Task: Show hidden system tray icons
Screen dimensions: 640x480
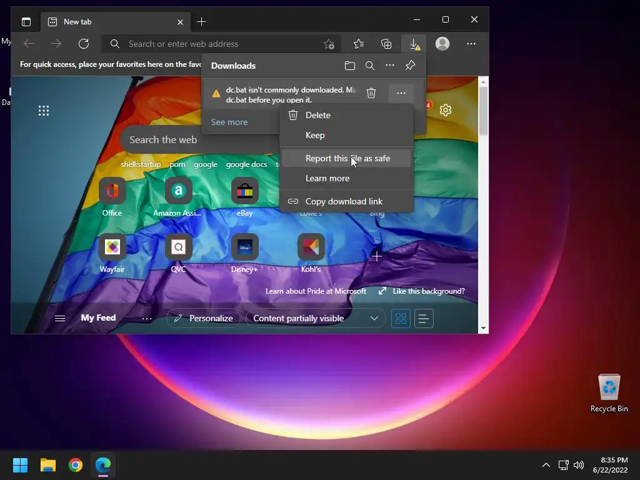Action: [x=546, y=465]
